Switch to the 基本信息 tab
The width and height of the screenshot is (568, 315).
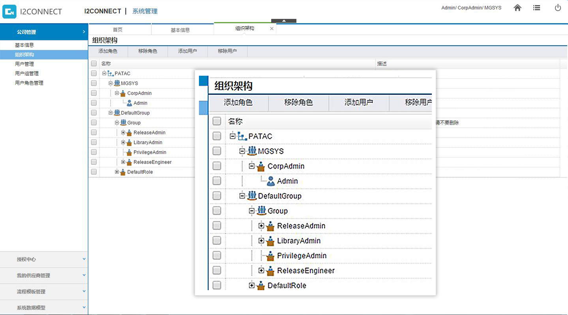pyautogui.click(x=182, y=30)
